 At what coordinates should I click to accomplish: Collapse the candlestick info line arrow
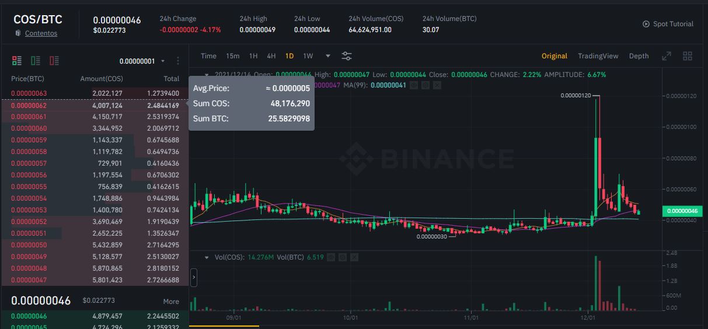206,75
